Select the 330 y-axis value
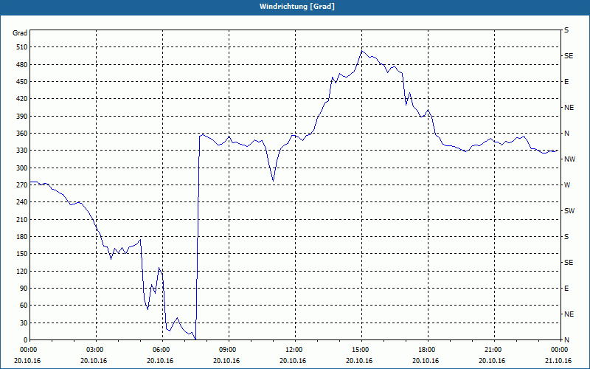This screenshot has width=590, height=369. pyautogui.click(x=22, y=151)
